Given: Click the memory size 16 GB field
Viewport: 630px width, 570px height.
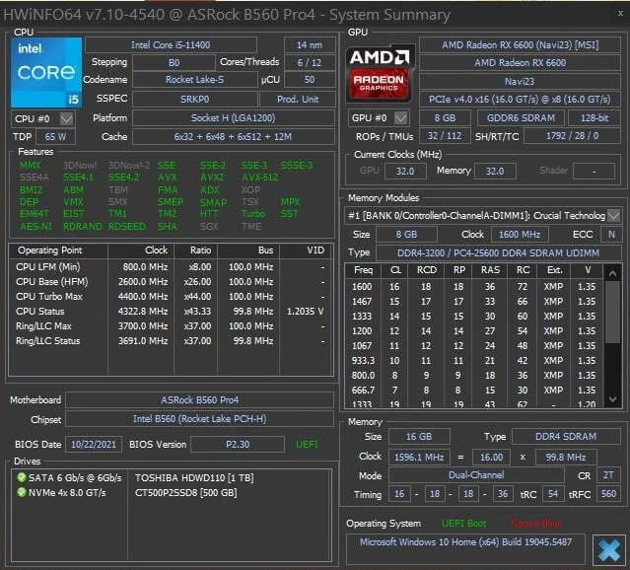Looking at the screenshot, I should tap(419, 437).
